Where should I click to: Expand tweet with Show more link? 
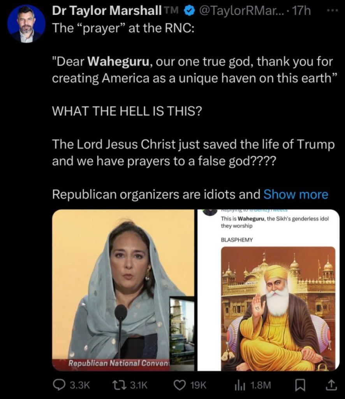click(296, 194)
